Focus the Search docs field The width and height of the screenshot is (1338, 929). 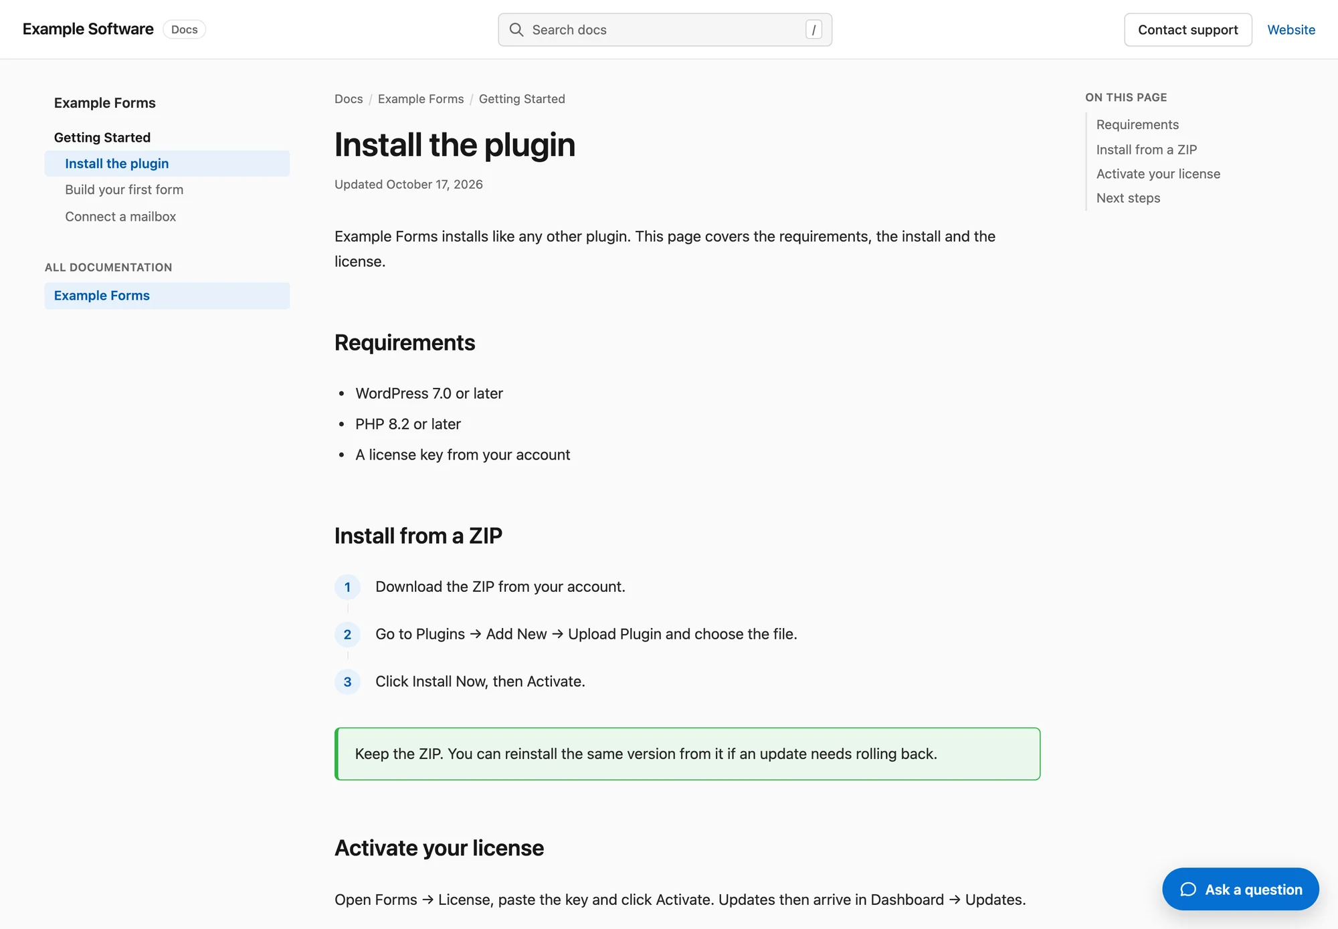coord(665,30)
